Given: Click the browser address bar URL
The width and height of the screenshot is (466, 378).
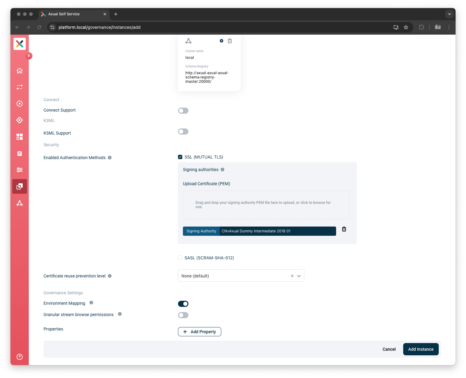Looking at the screenshot, I should click(100, 27).
